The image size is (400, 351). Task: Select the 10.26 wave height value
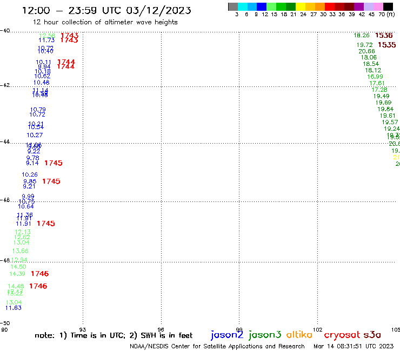click(x=30, y=174)
